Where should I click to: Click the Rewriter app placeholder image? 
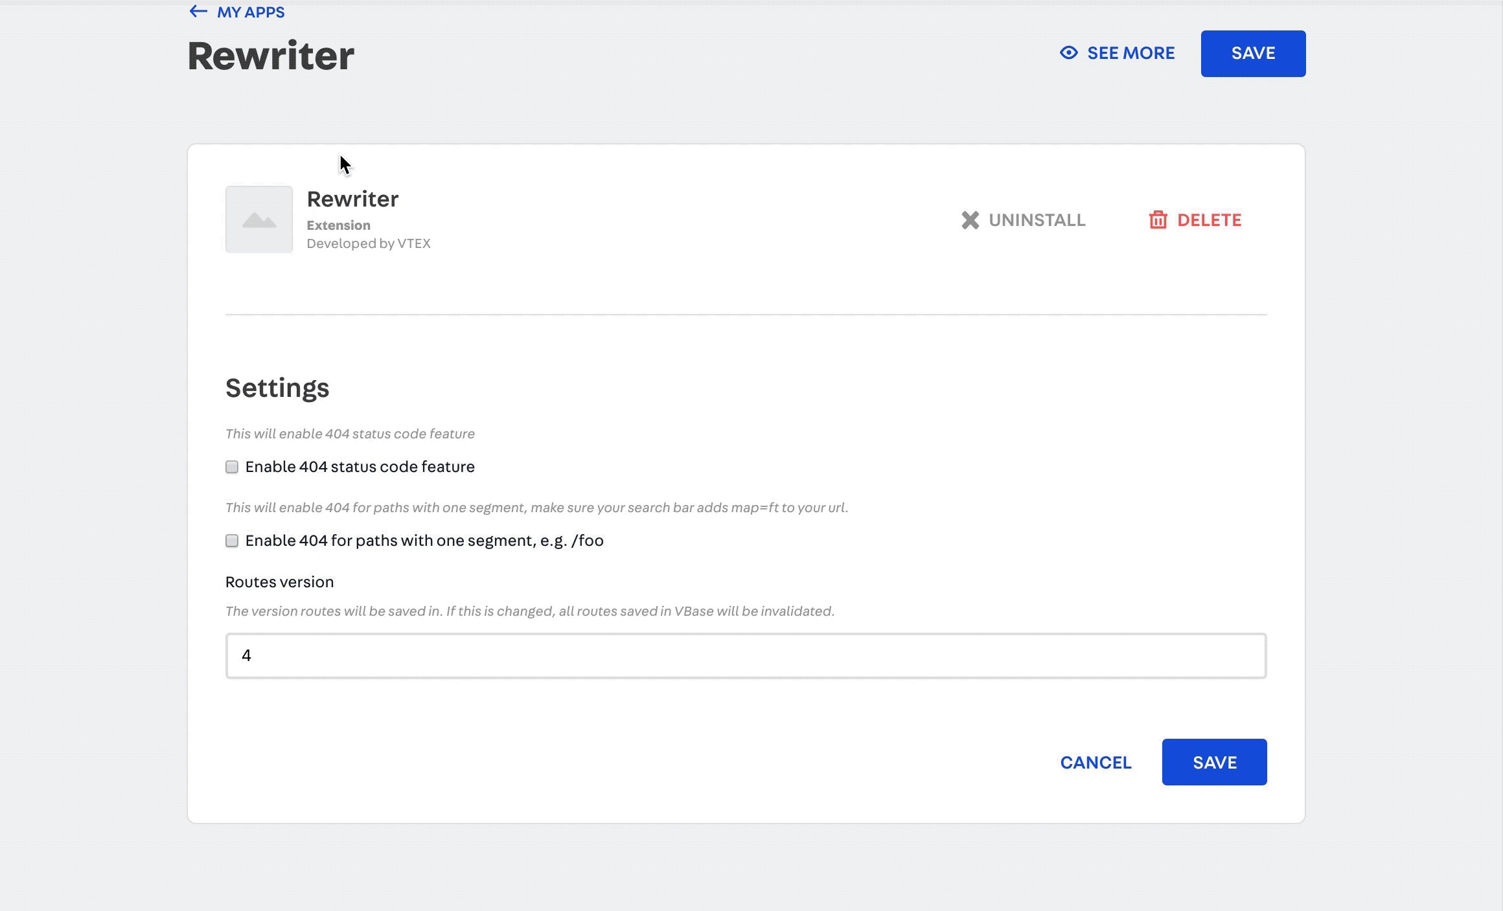point(259,219)
